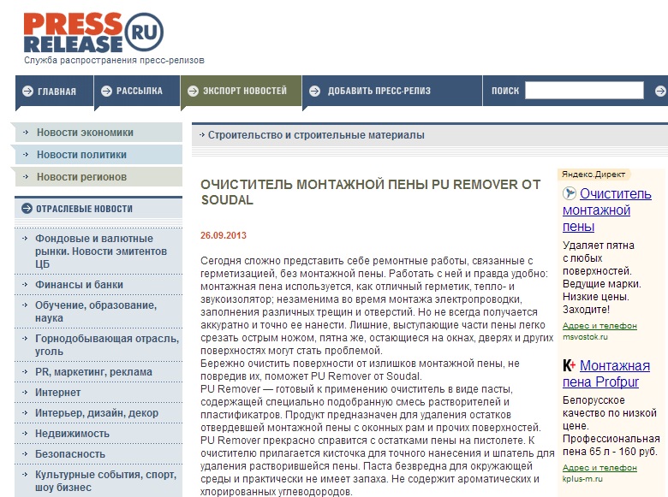
Task: Click Яндекс.Директ label
Action: pyautogui.click(x=593, y=174)
